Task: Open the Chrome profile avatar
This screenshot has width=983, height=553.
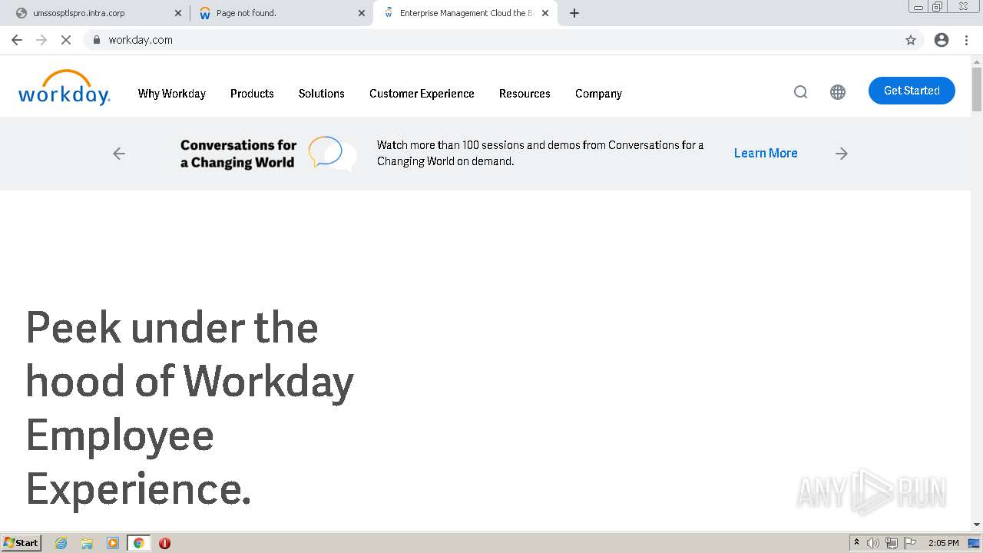Action: (942, 40)
